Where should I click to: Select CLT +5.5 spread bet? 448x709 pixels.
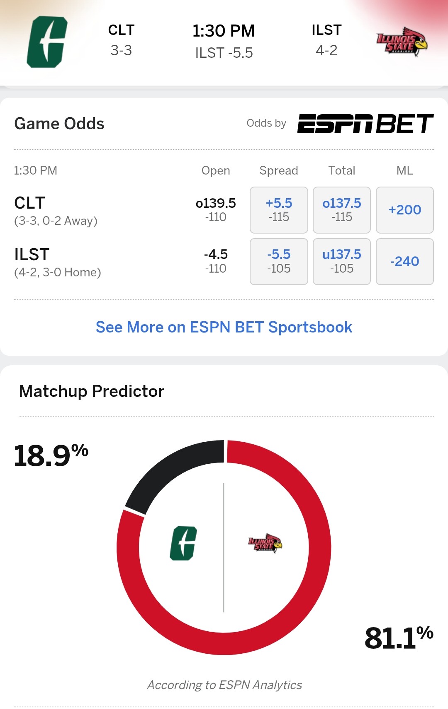pos(279,210)
